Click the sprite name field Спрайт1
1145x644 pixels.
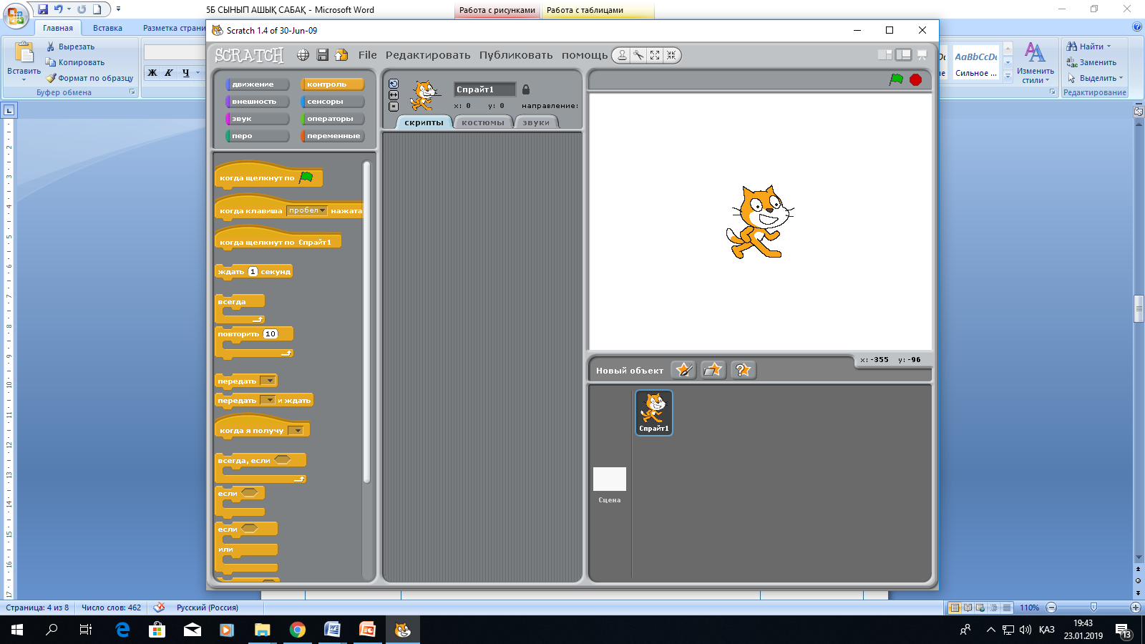click(484, 89)
